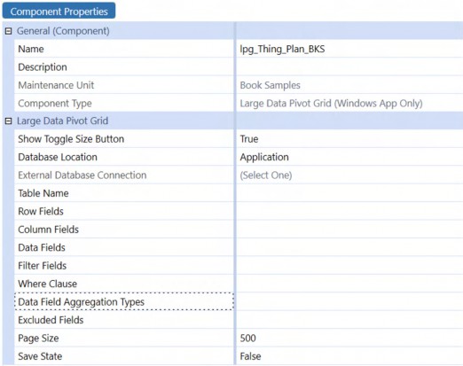Screen dimensions: 463x366
Task: Collapse the Large Data Pivot Grid section
Action: coord(8,121)
